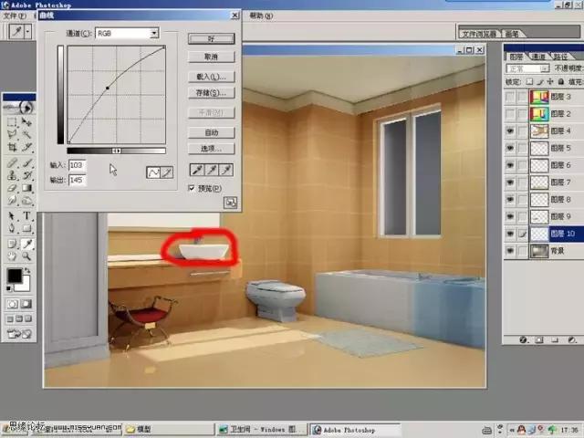This screenshot has height=438, width=584.
Task: Switch to the 路径 paths tab
Action: pos(560,57)
